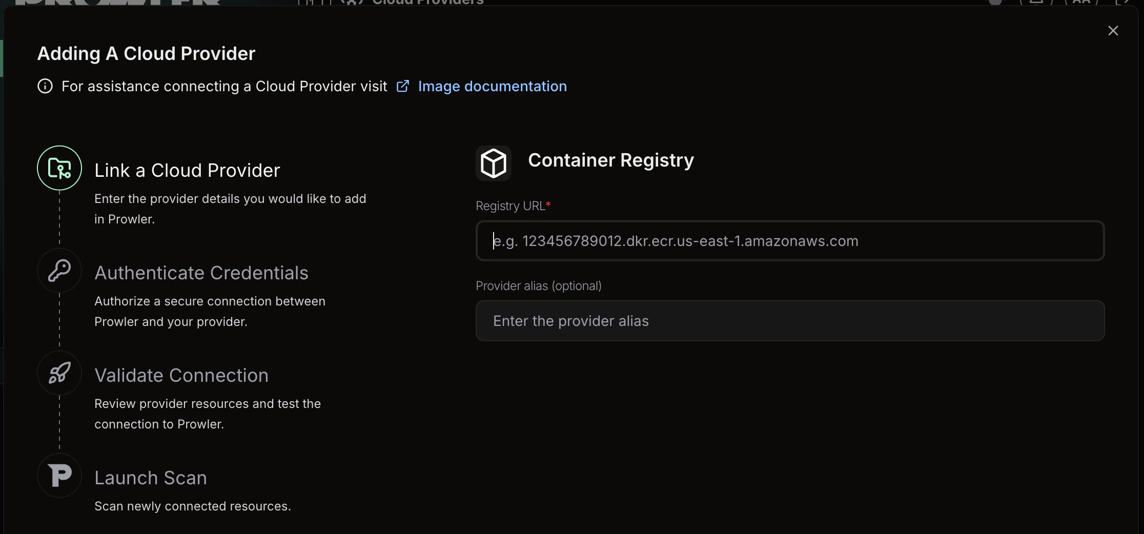Click the external-link icon before Image documentation
The height and width of the screenshot is (534, 1144).
pos(403,86)
